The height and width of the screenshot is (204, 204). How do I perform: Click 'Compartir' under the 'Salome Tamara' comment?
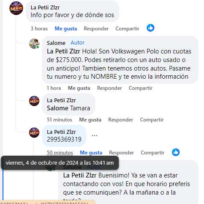click(x=152, y=120)
